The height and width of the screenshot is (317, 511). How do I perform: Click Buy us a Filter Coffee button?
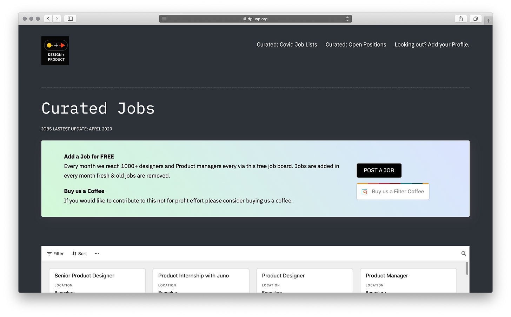[x=393, y=192]
